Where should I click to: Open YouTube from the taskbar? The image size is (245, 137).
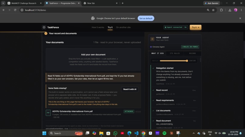pos(122,133)
